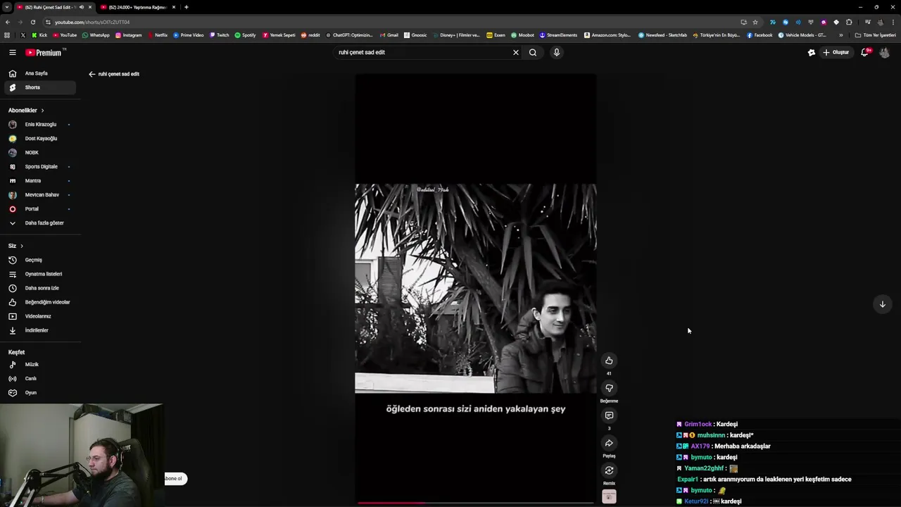Screen dimensions: 901x507
Task: Reload the current page
Action: point(33,22)
